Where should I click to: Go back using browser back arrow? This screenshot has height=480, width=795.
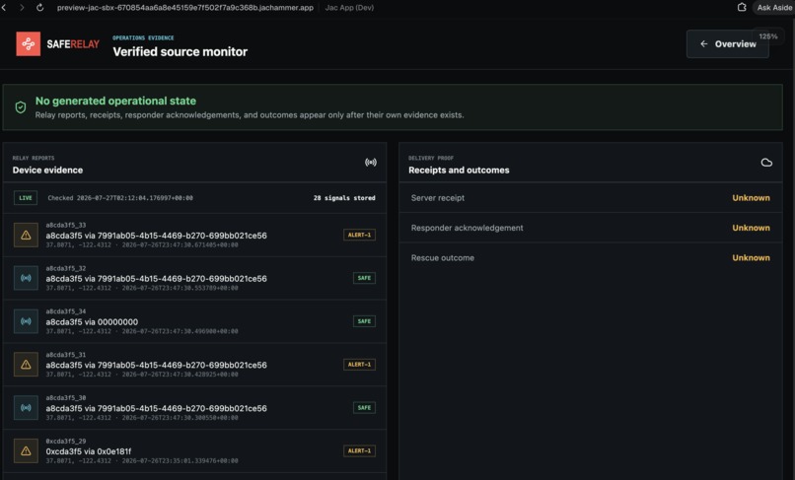(4, 8)
